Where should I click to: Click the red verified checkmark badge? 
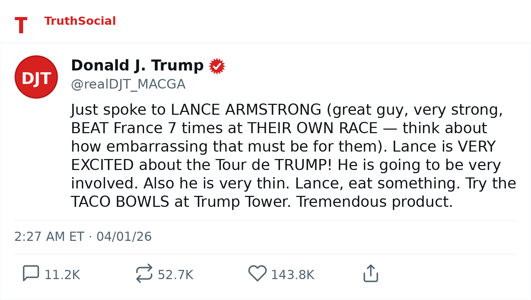coord(217,66)
